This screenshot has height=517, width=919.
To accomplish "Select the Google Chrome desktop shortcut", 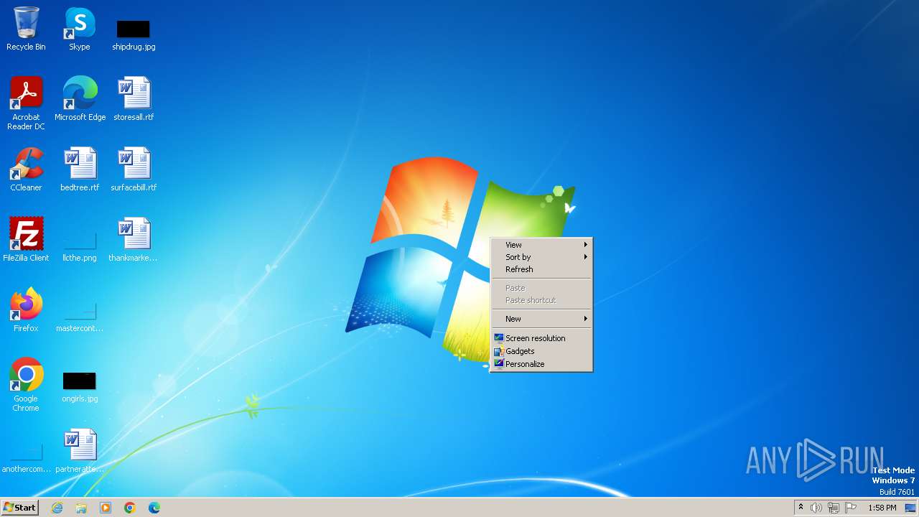I will point(26,384).
